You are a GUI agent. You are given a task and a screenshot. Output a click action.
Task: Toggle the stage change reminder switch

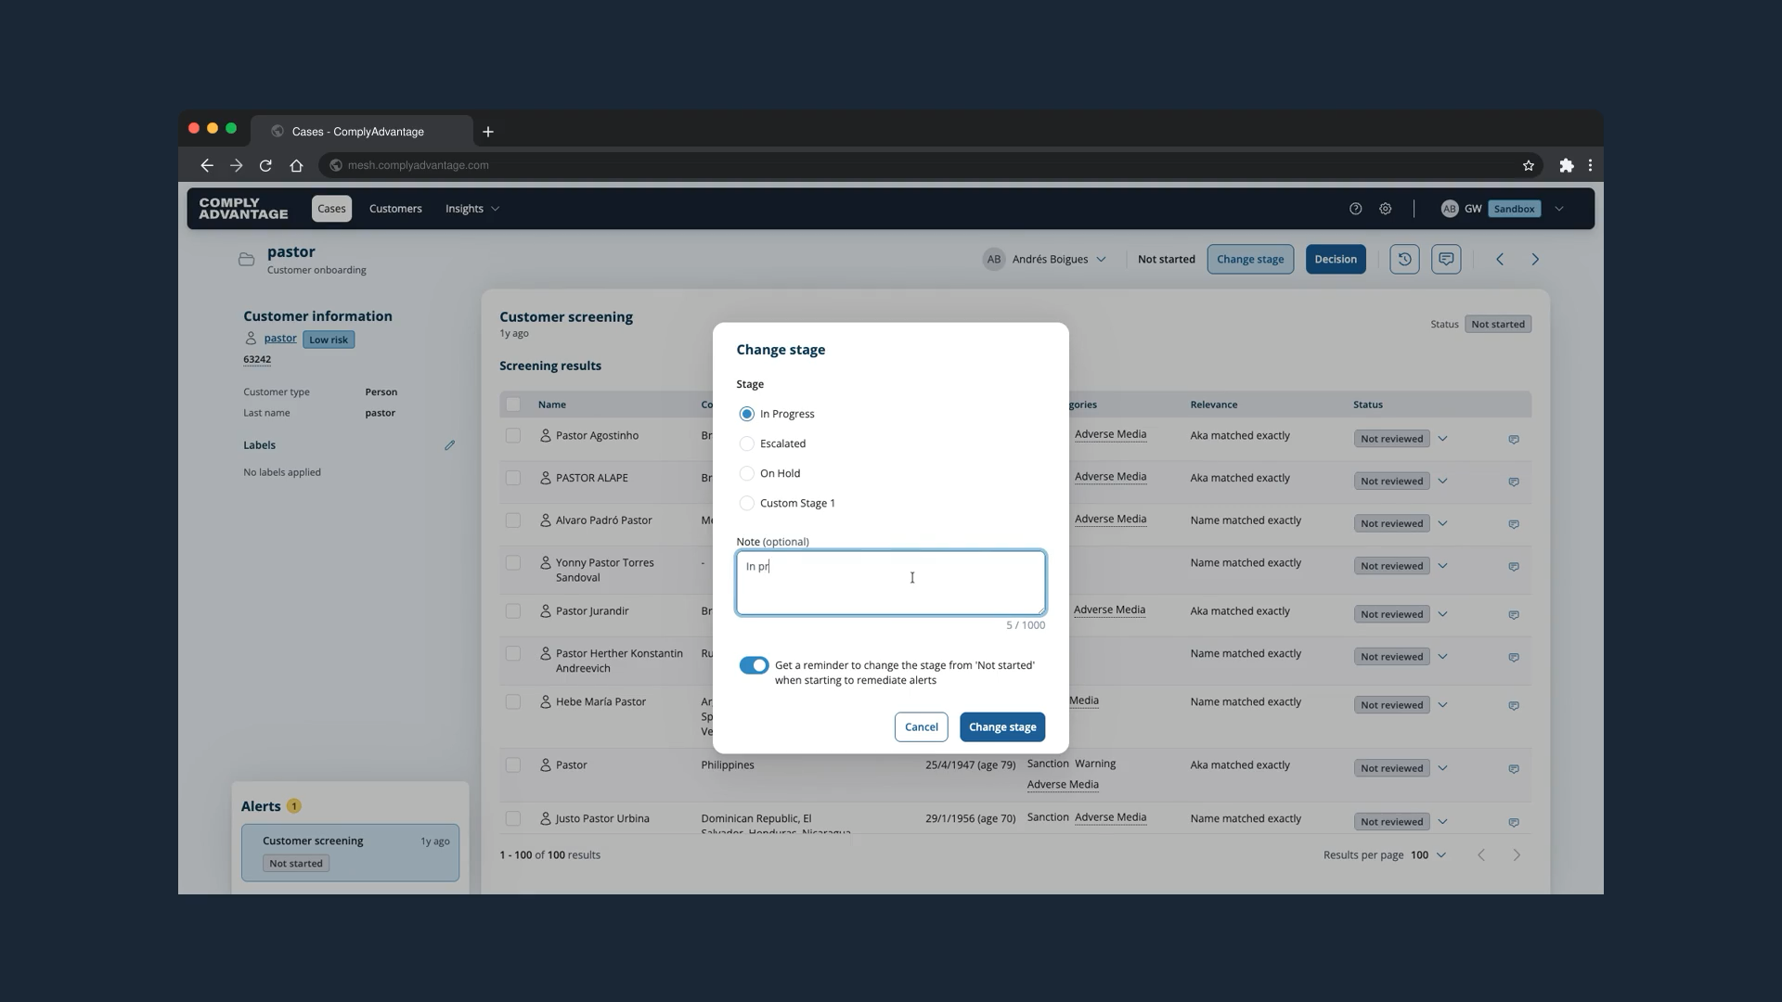click(x=754, y=665)
